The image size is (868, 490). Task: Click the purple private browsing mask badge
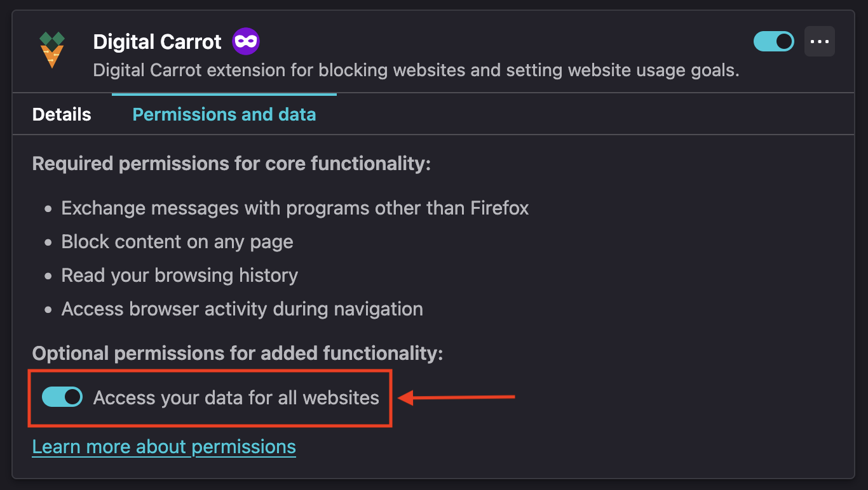(246, 42)
